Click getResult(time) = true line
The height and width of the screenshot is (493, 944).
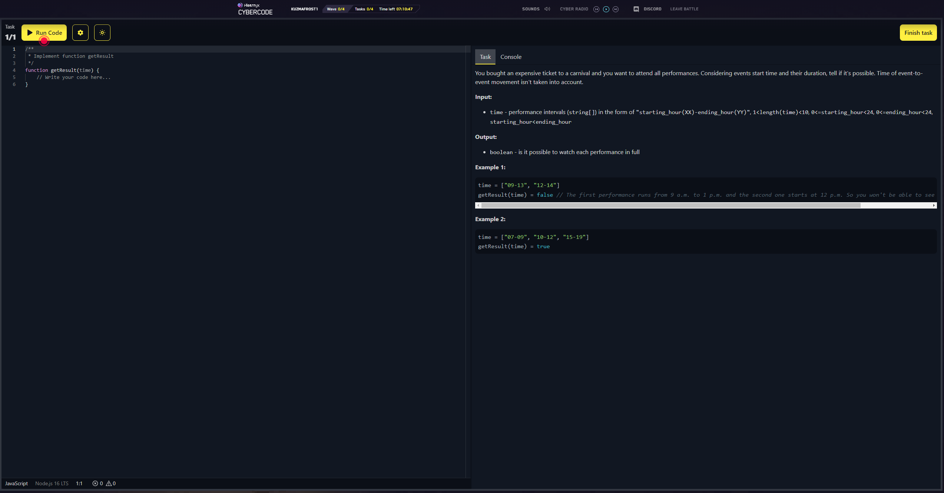click(x=514, y=246)
